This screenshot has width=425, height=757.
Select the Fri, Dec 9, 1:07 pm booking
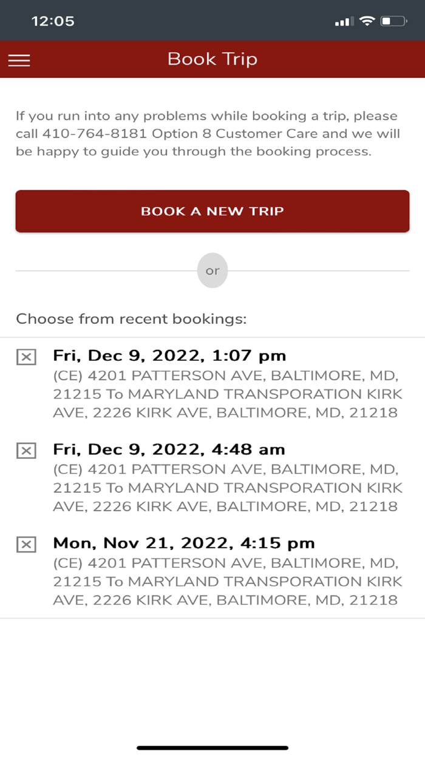[170, 355]
